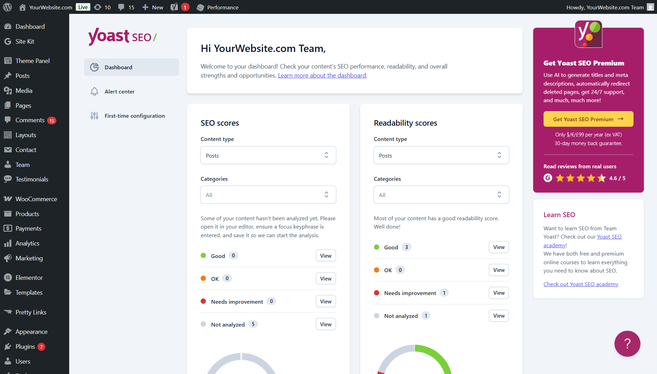This screenshot has height=374, width=657.
Task: Click the Alert center bell icon
Action: (94, 91)
